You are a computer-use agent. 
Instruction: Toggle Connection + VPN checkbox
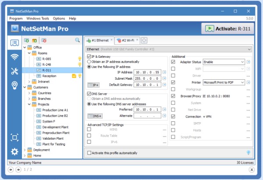pos(173,116)
